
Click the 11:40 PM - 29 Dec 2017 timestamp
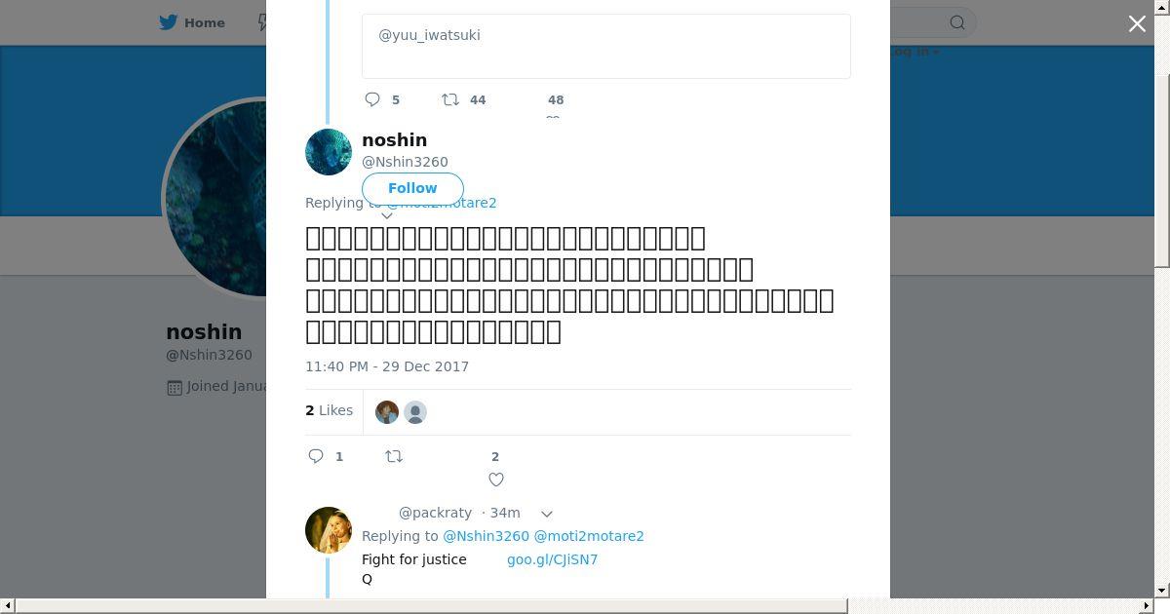(x=387, y=366)
